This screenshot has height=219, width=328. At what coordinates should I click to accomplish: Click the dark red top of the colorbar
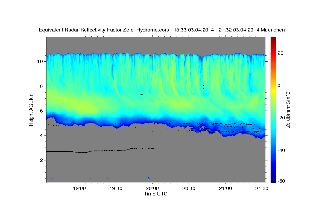[273, 39]
